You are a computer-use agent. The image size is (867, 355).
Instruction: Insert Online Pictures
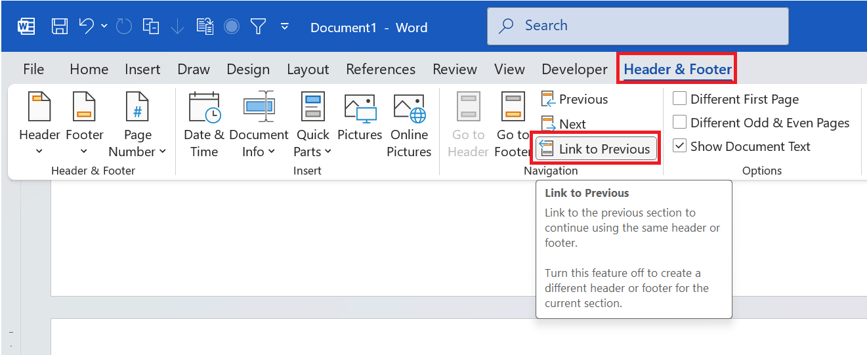tap(409, 125)
